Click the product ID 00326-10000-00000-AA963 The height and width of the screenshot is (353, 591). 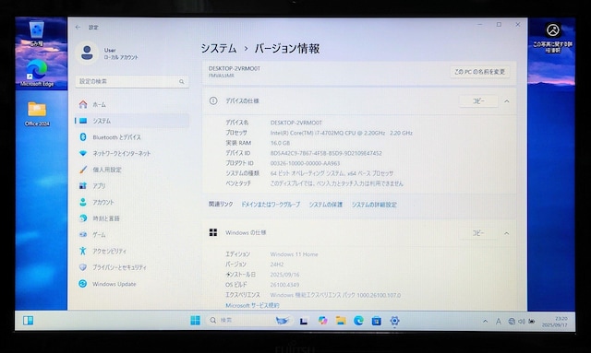point(305,163)
